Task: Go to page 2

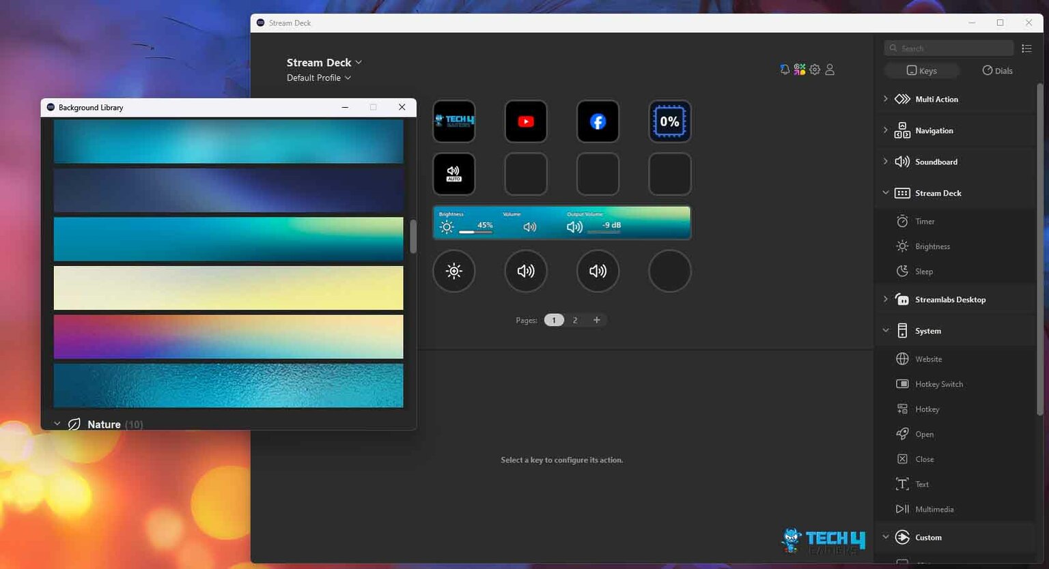Action: [575, 320]
